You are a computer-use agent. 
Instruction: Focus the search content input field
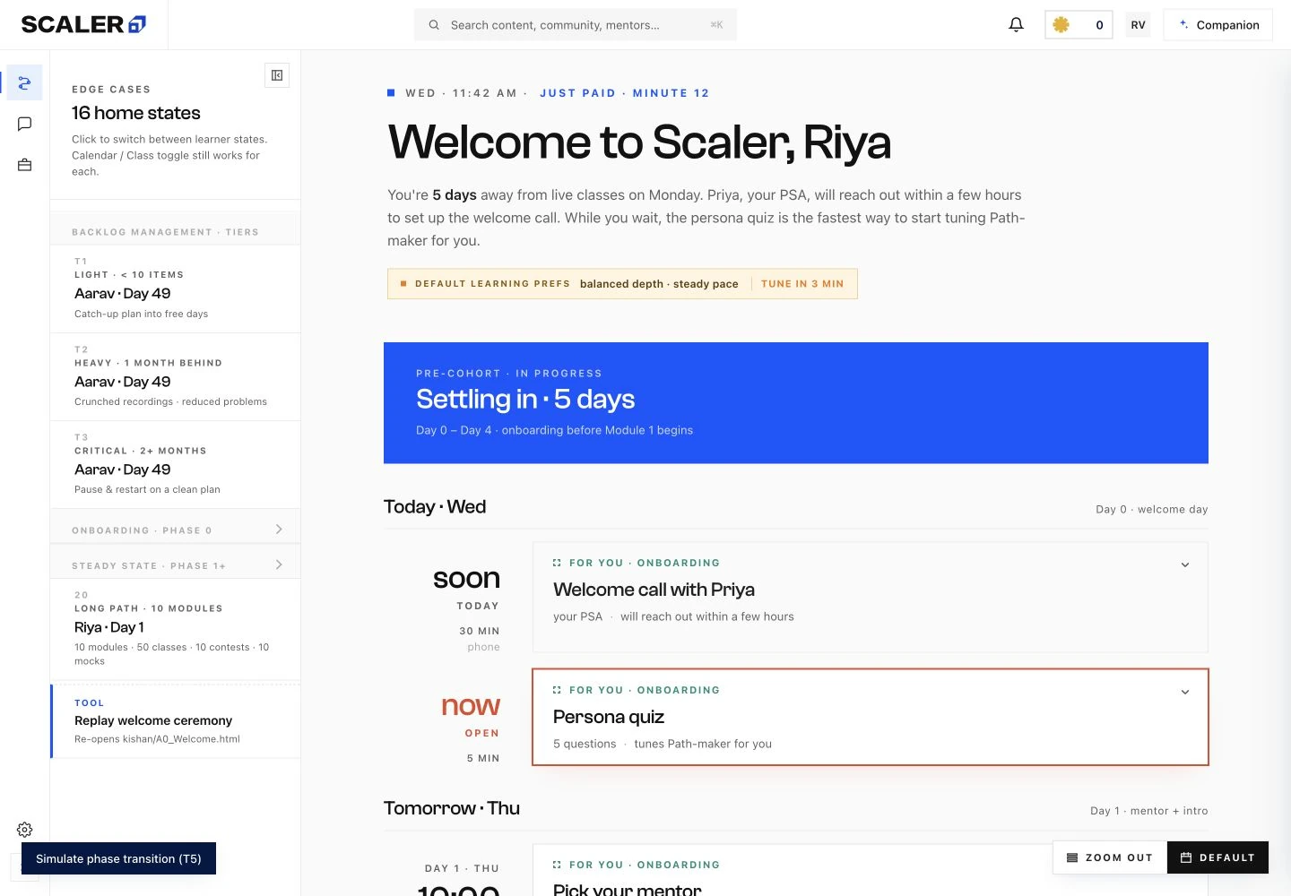[x=576, y=25]
